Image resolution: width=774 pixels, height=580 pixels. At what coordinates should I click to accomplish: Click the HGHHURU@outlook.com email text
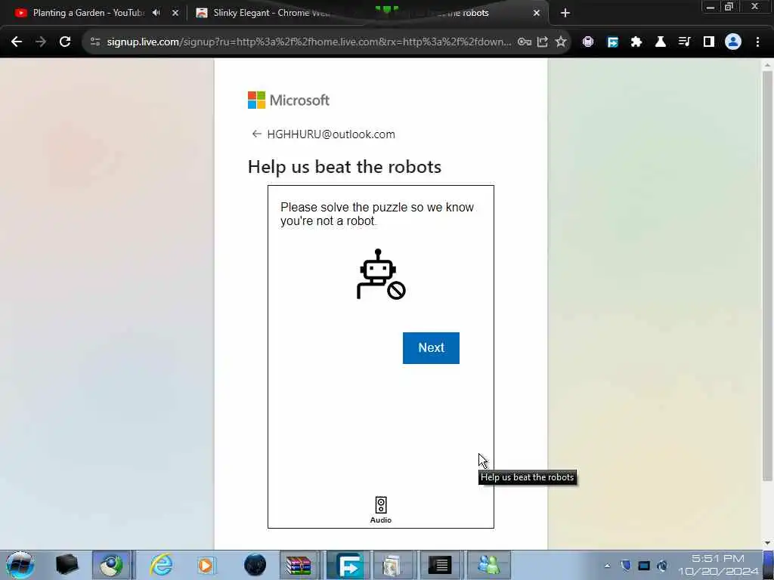tap(331, 134)
